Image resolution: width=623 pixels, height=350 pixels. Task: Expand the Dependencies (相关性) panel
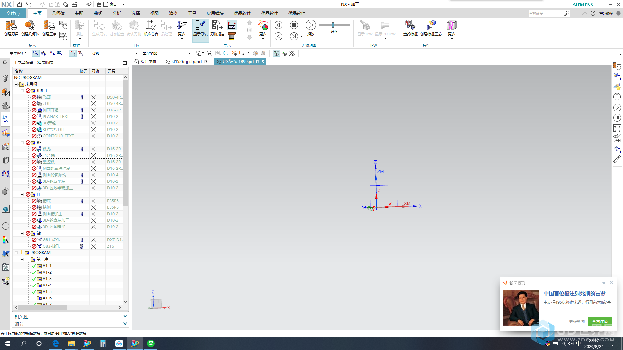coord(70,317)
